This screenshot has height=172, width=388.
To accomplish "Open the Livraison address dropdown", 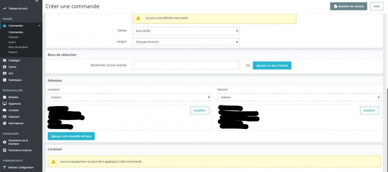I will pyautogui.click(x=130, y=97).
